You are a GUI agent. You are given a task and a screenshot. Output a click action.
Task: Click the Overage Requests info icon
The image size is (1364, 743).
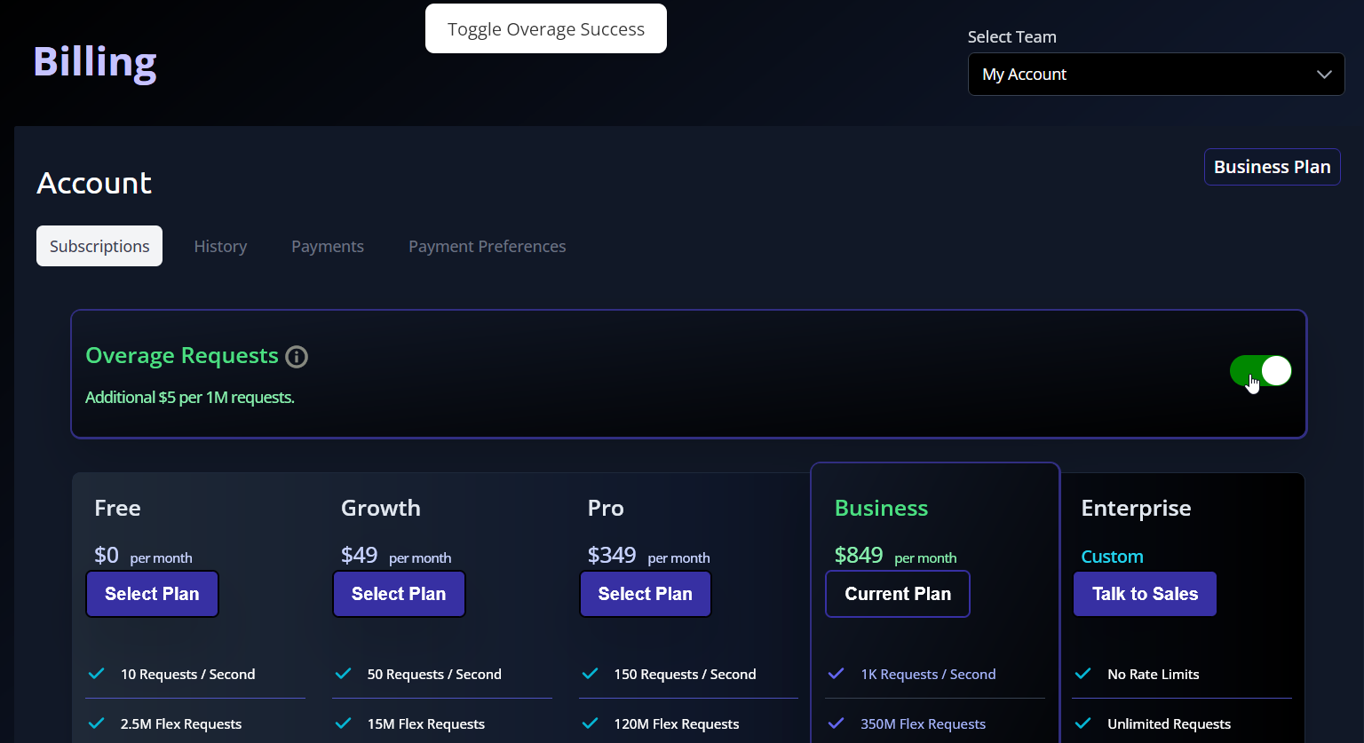(x=297, y=357)
